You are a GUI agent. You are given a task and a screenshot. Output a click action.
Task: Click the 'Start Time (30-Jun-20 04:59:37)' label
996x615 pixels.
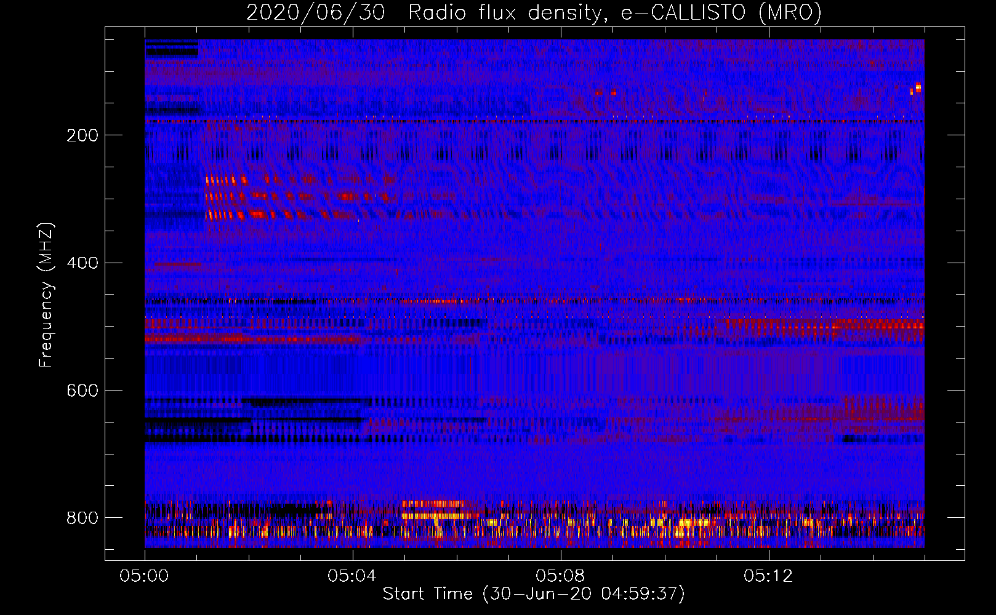coord(534,594)
